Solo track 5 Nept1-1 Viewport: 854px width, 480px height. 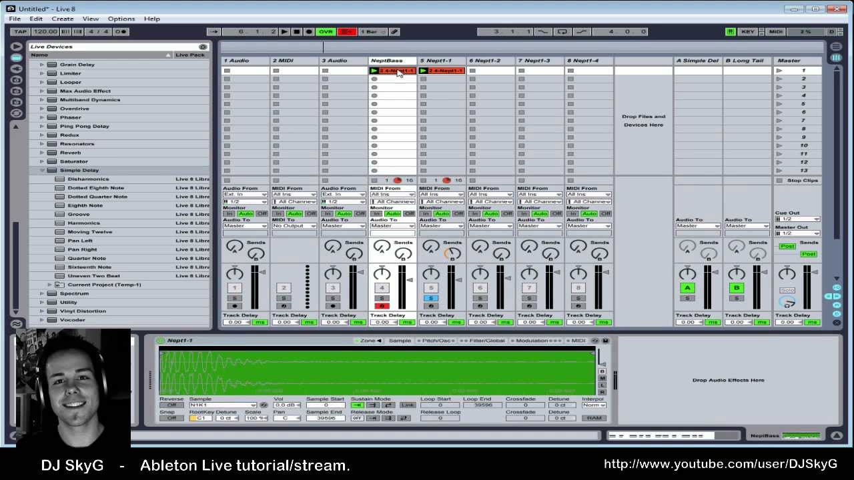coord(430,299)
